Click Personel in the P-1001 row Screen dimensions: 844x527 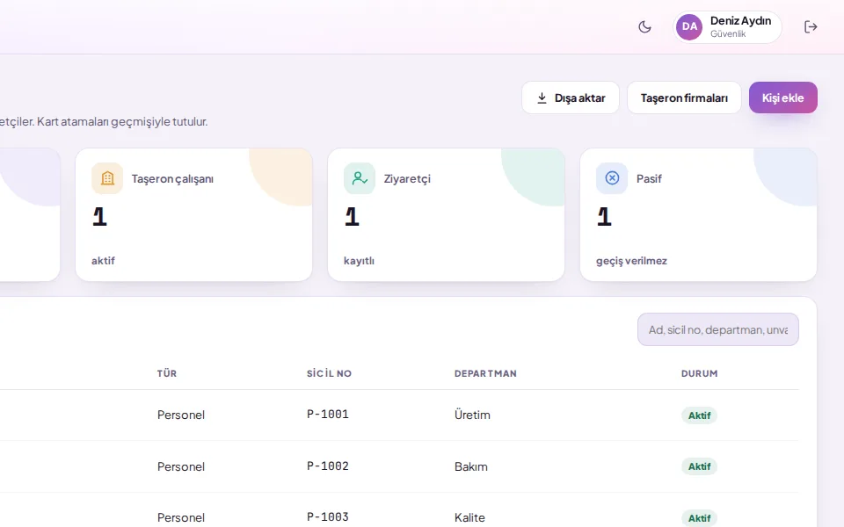(x=181, y=415)
